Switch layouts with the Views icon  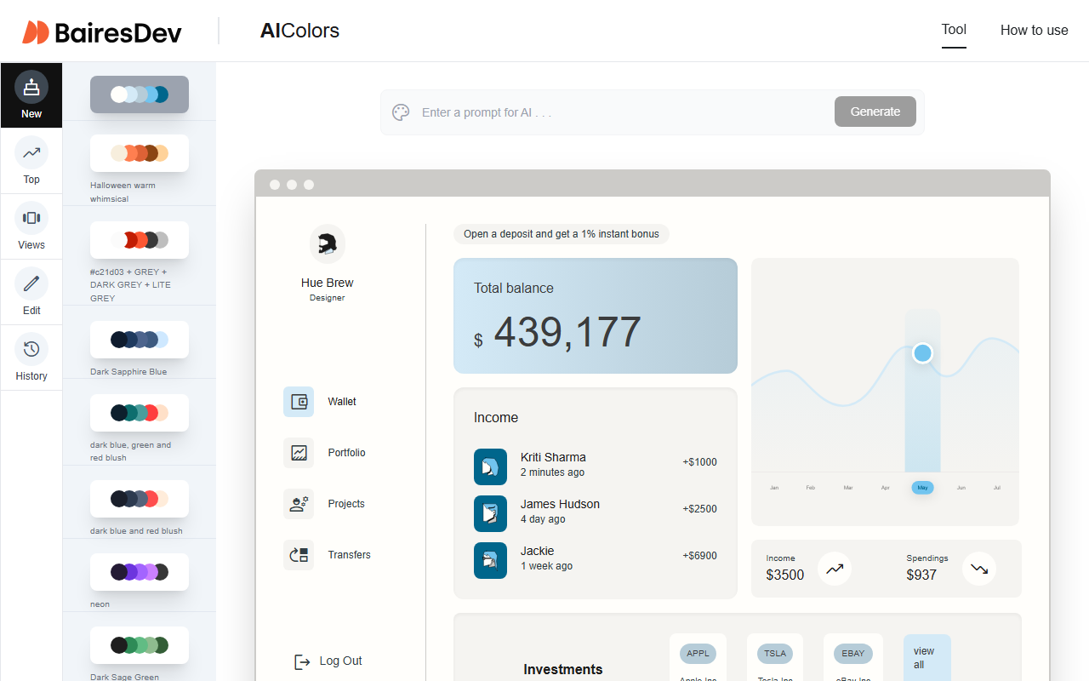31,218
